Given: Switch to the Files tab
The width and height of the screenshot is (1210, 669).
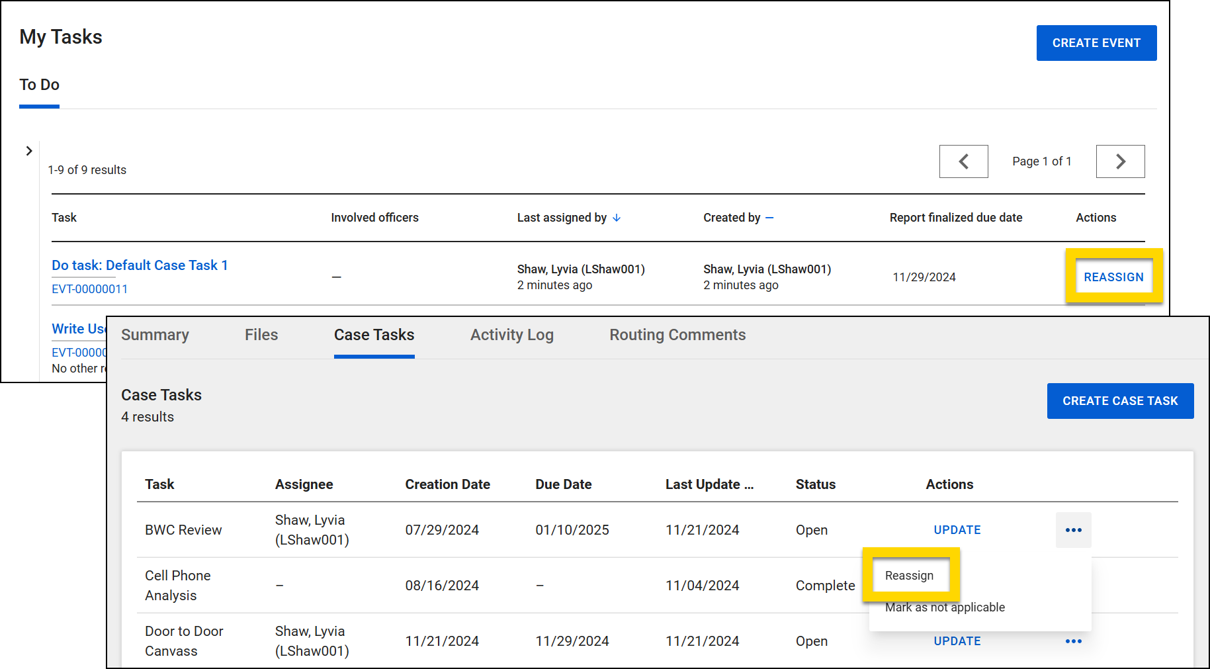Looking at the screenshot, I should point(261,335).
